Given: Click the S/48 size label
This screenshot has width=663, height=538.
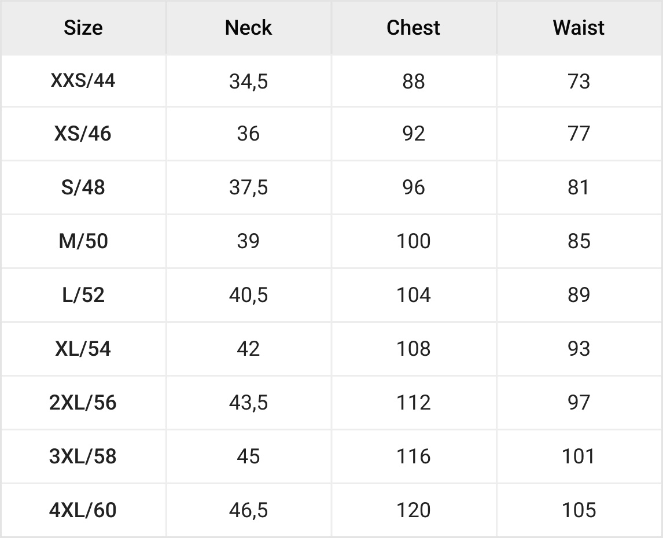Looking at the screenshot, I should (x=83, y=188).
